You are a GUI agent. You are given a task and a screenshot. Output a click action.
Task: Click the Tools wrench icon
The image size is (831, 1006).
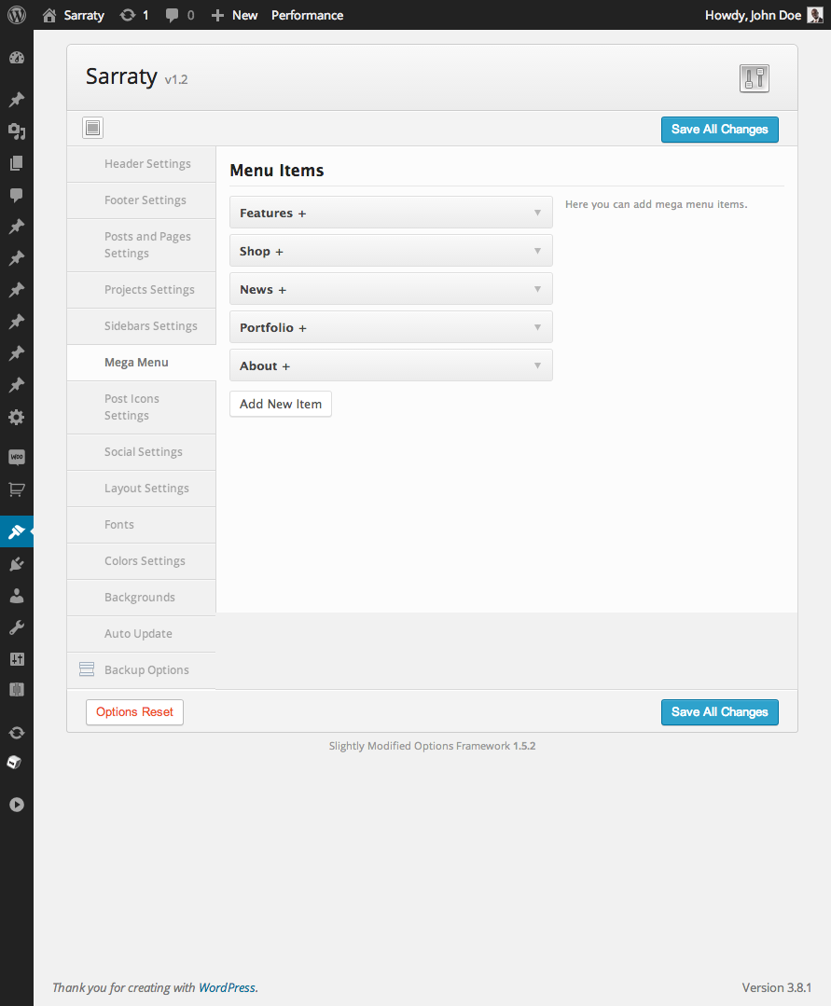tap(16, 627)
